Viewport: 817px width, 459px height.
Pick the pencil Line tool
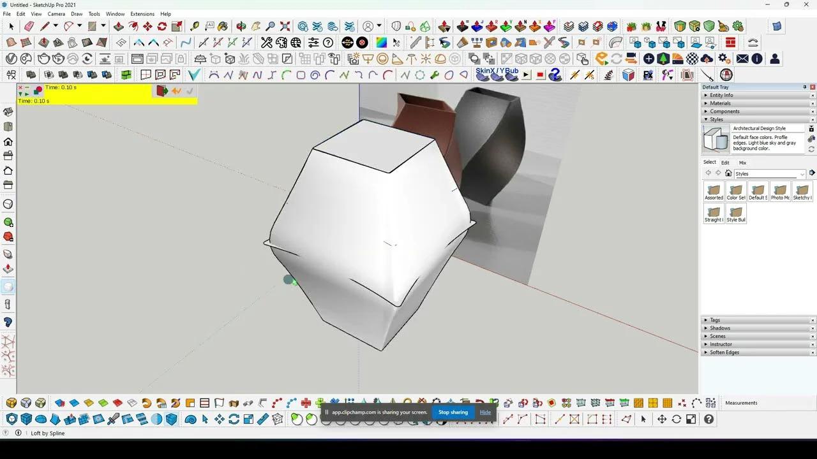(x=44, y=26)
